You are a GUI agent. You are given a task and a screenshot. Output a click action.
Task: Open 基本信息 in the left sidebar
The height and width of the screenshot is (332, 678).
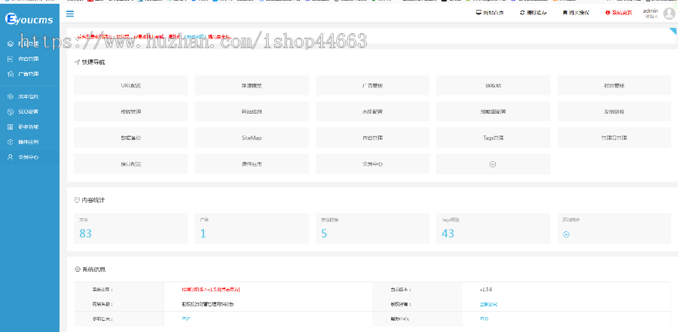click(x=28, y=96)
